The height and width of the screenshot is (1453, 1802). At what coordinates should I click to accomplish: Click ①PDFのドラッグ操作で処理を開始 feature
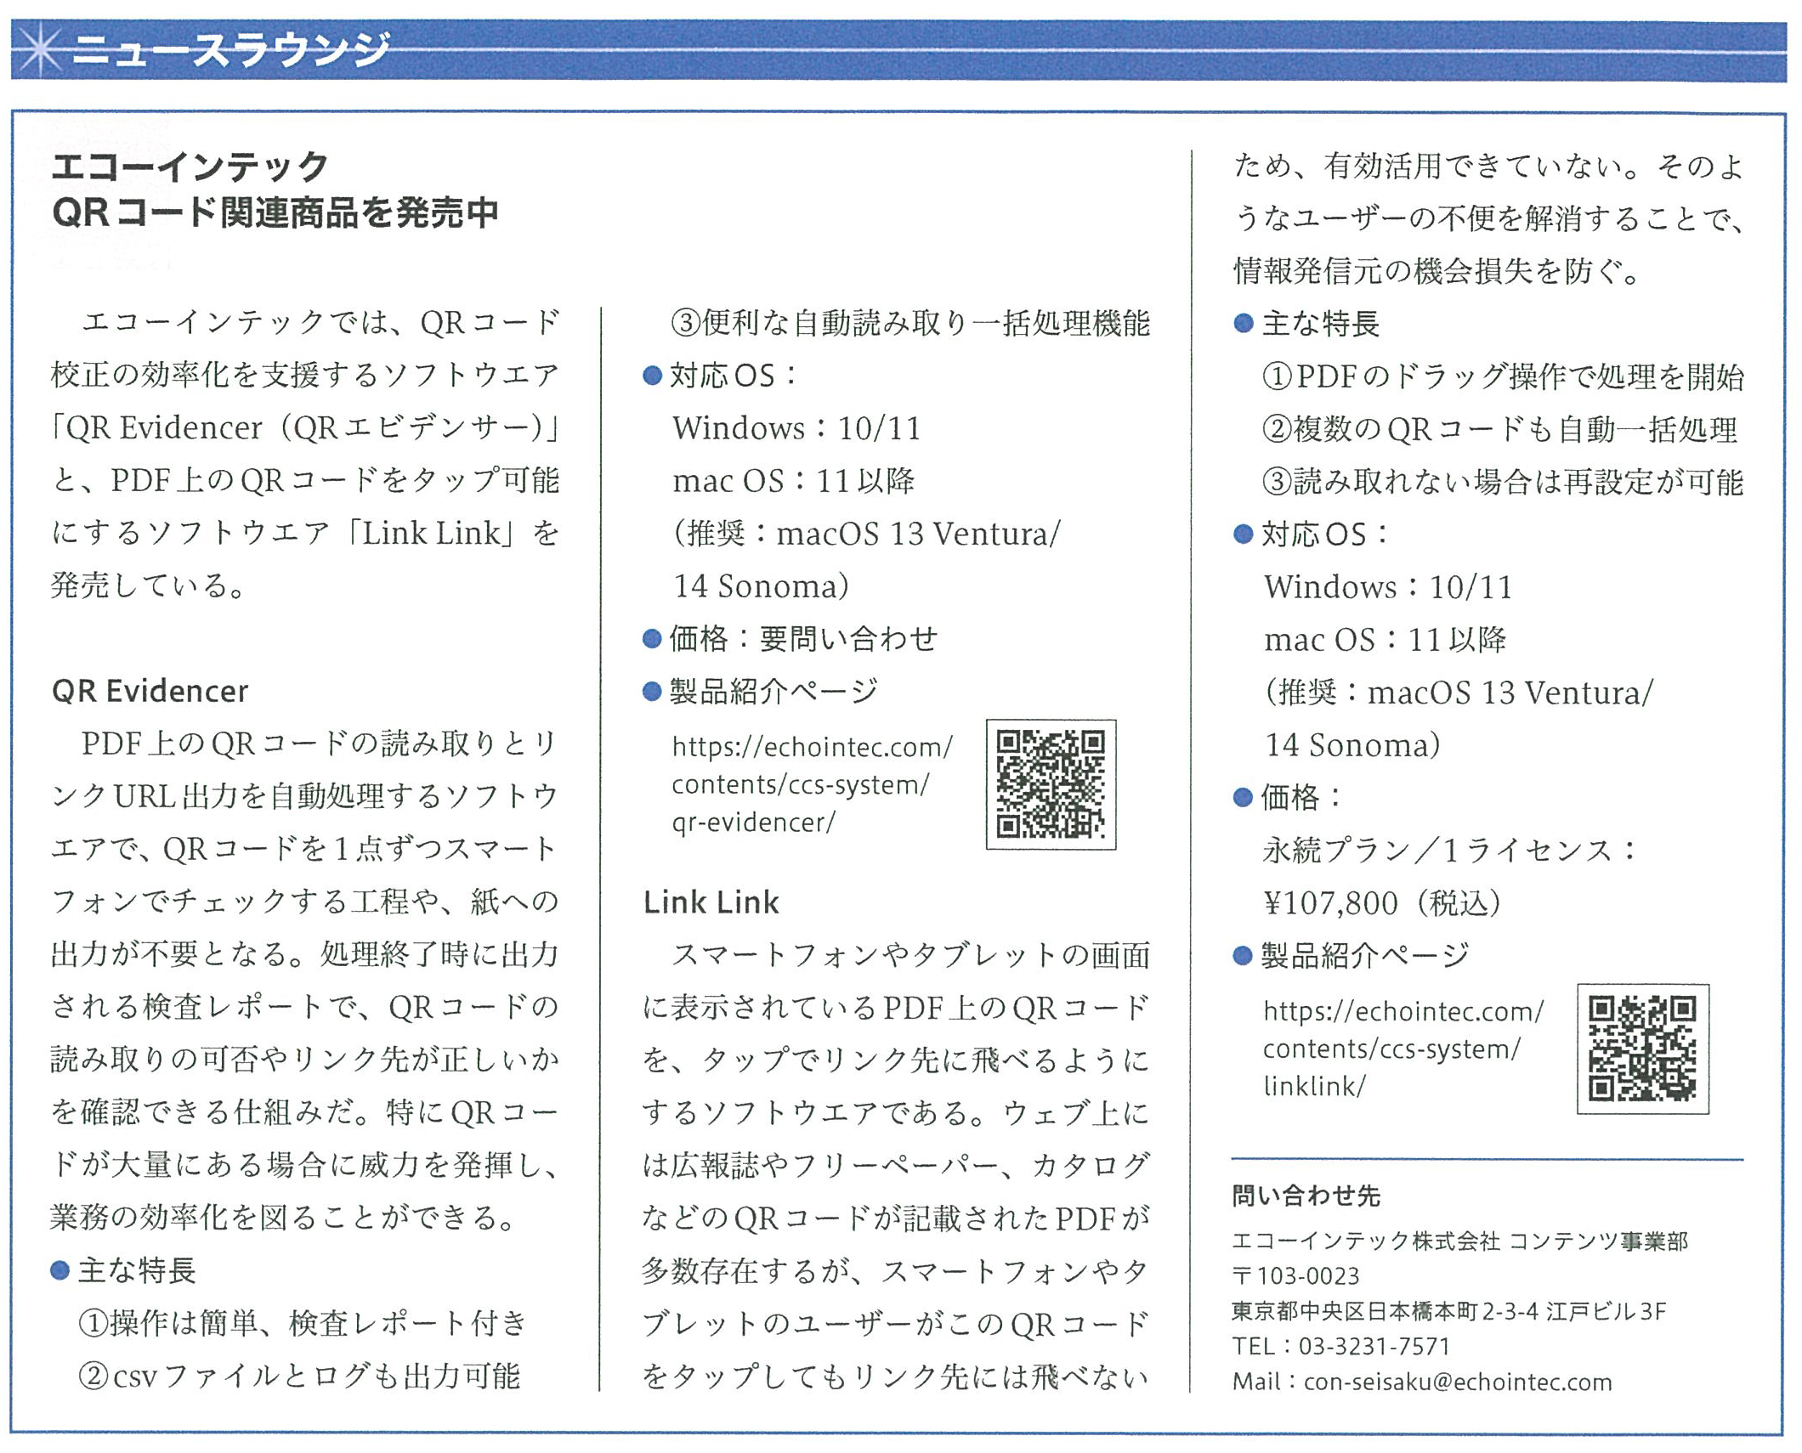coord(1504,376)
